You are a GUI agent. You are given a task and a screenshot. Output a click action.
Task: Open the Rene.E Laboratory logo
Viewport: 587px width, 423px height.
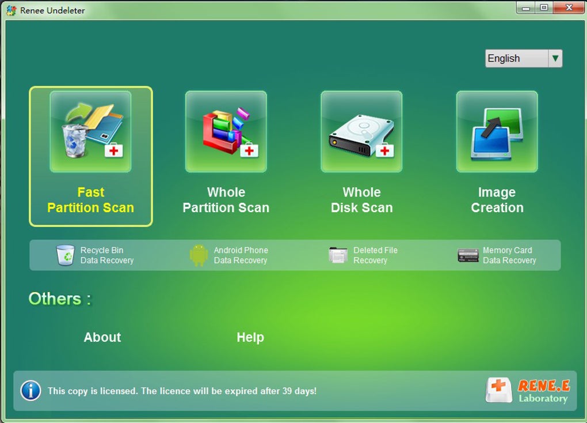tap(528, 391)
